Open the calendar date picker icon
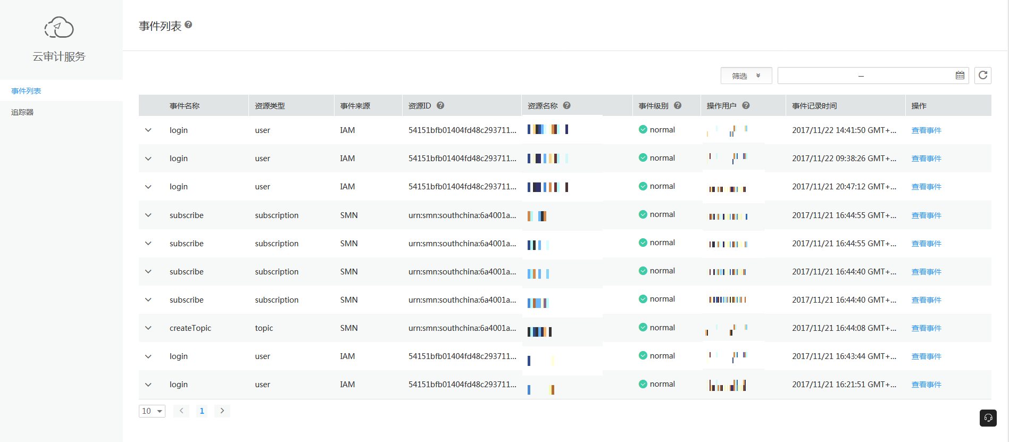Viewport: 1009px width, 442px height. [960, 76]
